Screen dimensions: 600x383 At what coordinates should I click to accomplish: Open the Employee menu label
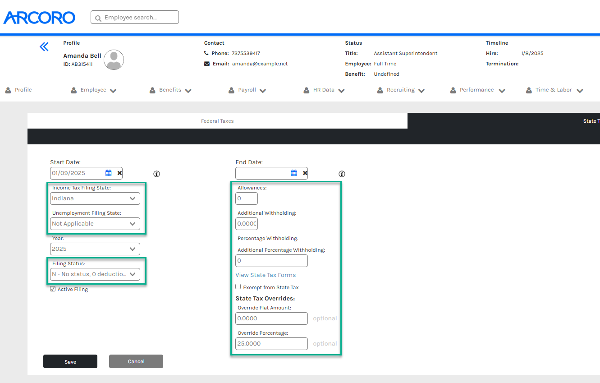[x=93, y=90]
